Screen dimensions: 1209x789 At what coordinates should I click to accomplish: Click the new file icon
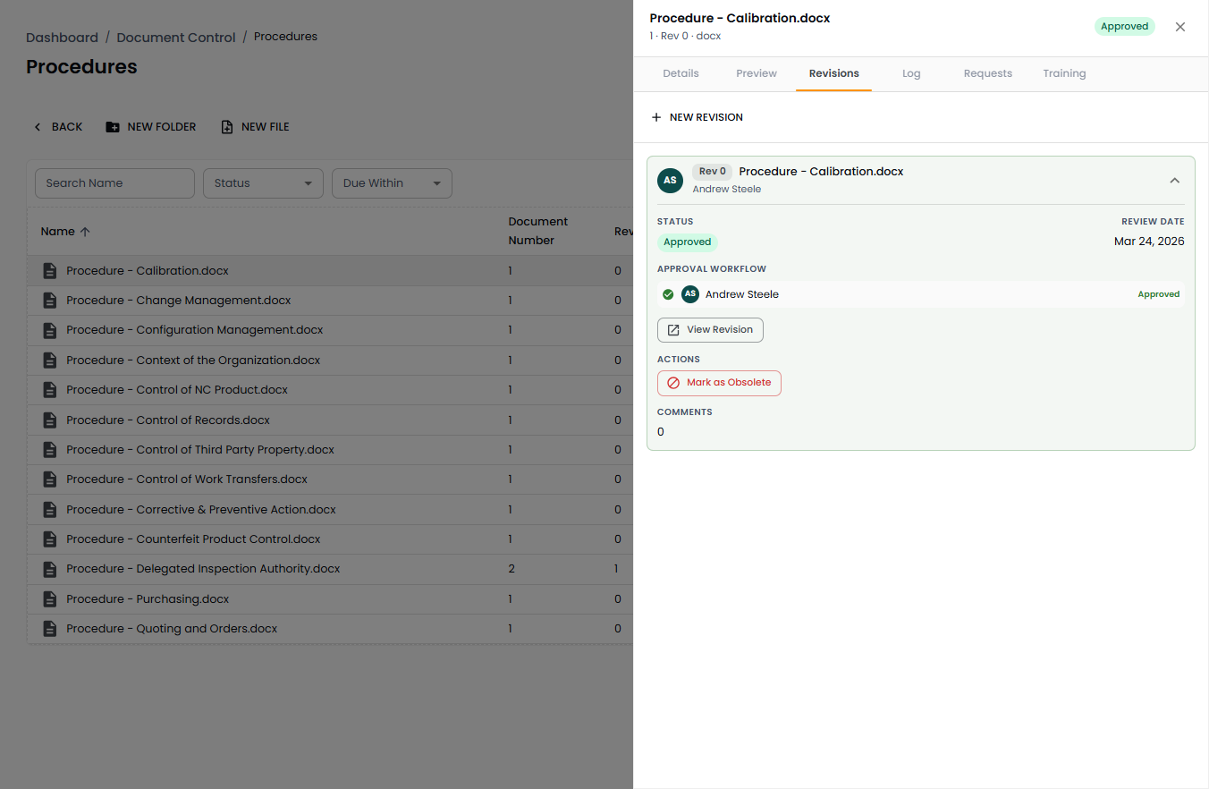(x=227, y=127)
